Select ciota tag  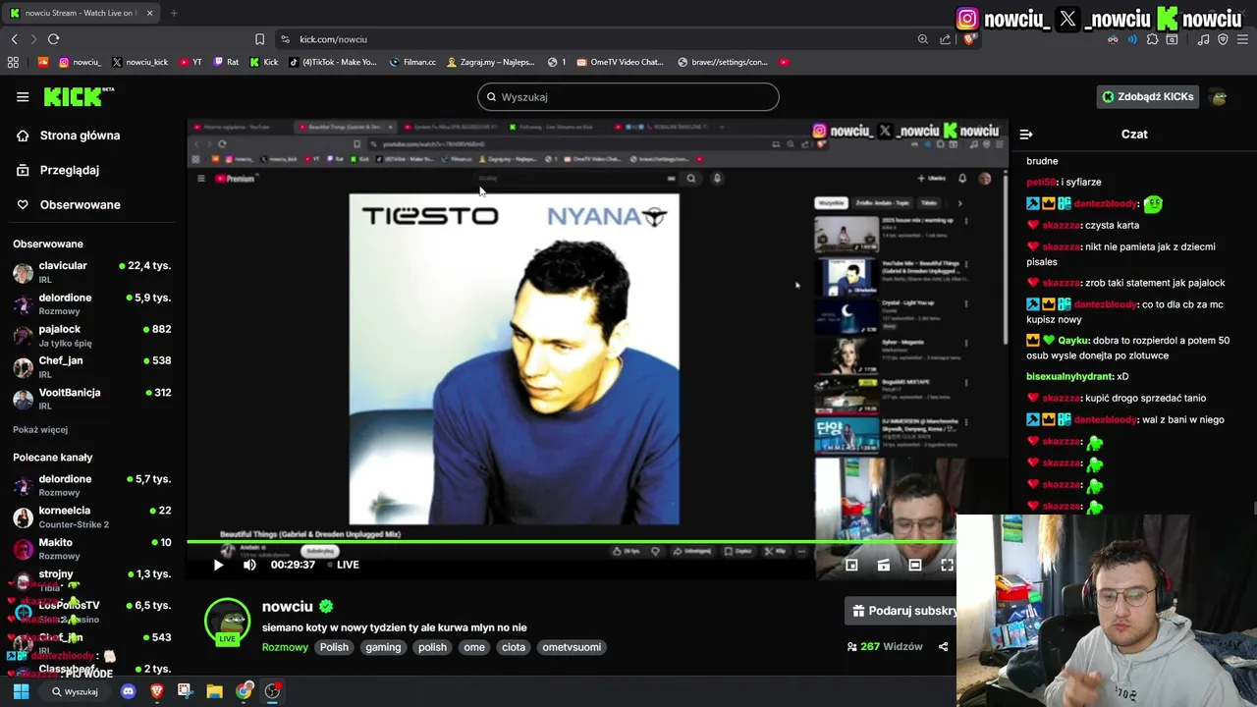pos(514,647)
